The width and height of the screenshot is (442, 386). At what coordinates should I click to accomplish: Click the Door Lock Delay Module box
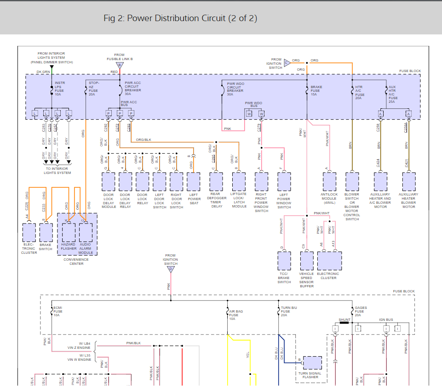click(x=109, y=182)
